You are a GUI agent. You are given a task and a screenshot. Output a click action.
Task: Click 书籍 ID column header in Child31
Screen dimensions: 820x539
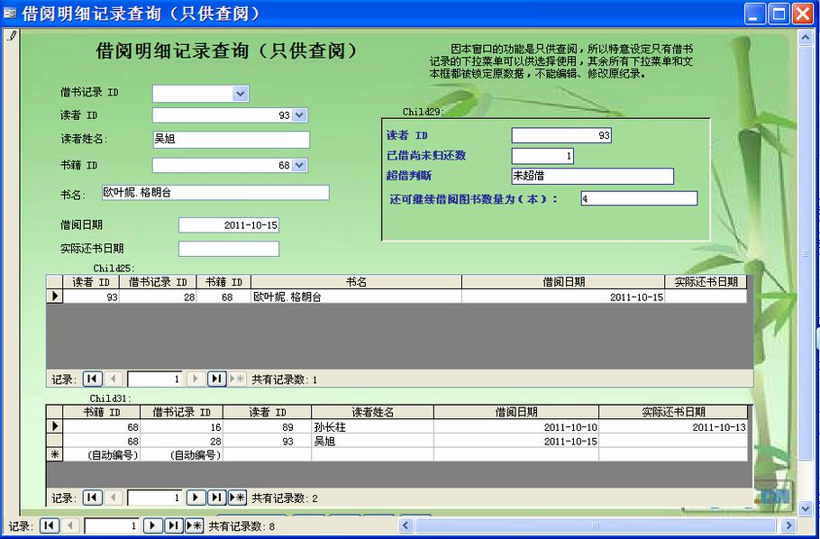coord(102,412)
